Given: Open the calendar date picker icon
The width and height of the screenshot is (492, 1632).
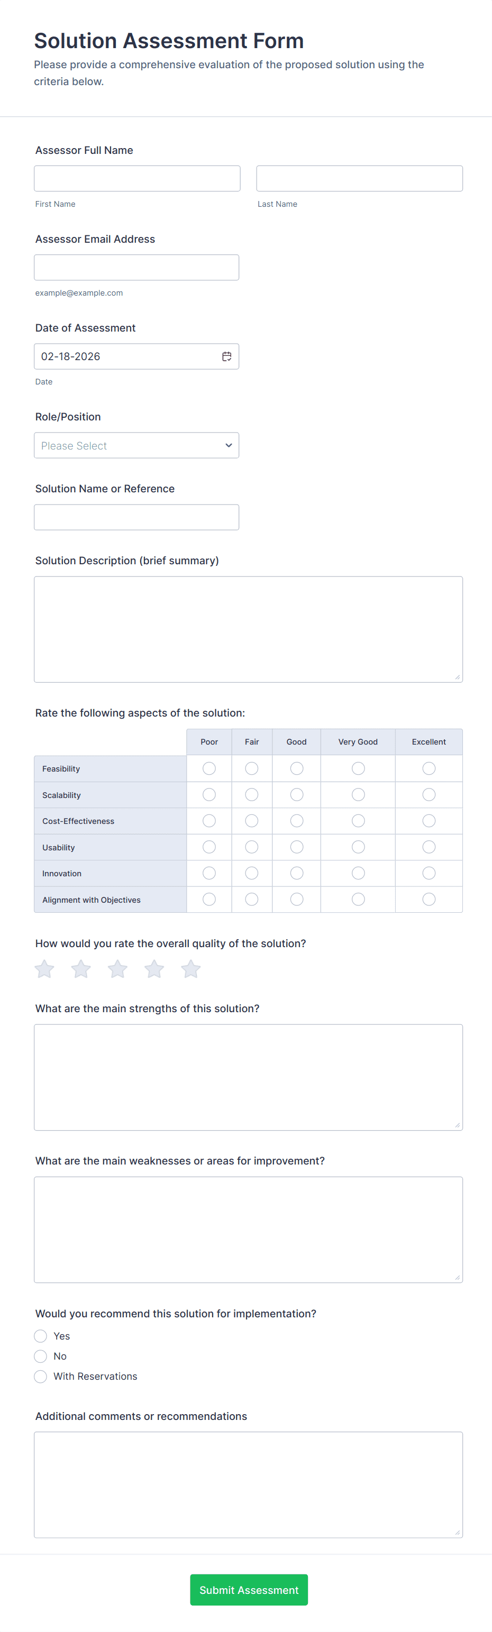Looking at the screenshot, I should pos(226,356).
